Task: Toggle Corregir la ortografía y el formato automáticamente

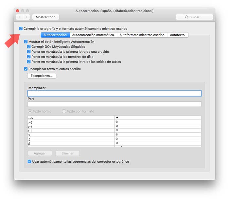Action: pos(21,29)
